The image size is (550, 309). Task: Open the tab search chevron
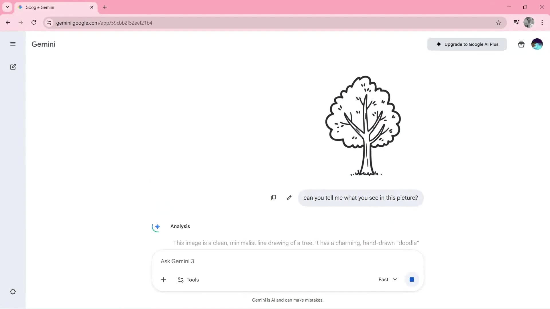[x=7, y=7]
